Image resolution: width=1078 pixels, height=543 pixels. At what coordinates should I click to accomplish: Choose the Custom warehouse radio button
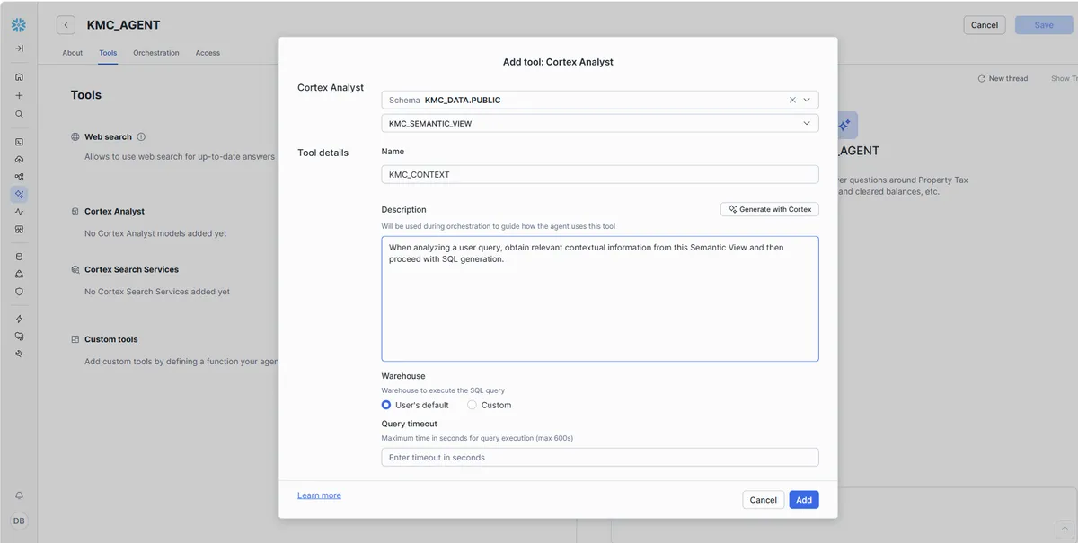pyautogui.click(x=472, y=404)
